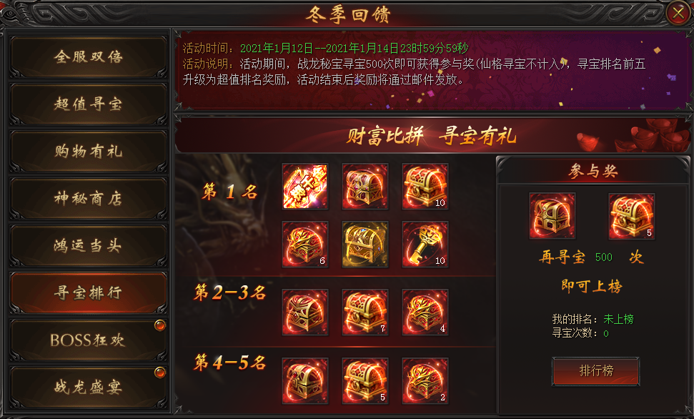This screenshot has height=419, width=694.
Task: Select the rank 2-3 chest with count 7
Action: pyautogui.click(x=365, y=312)
